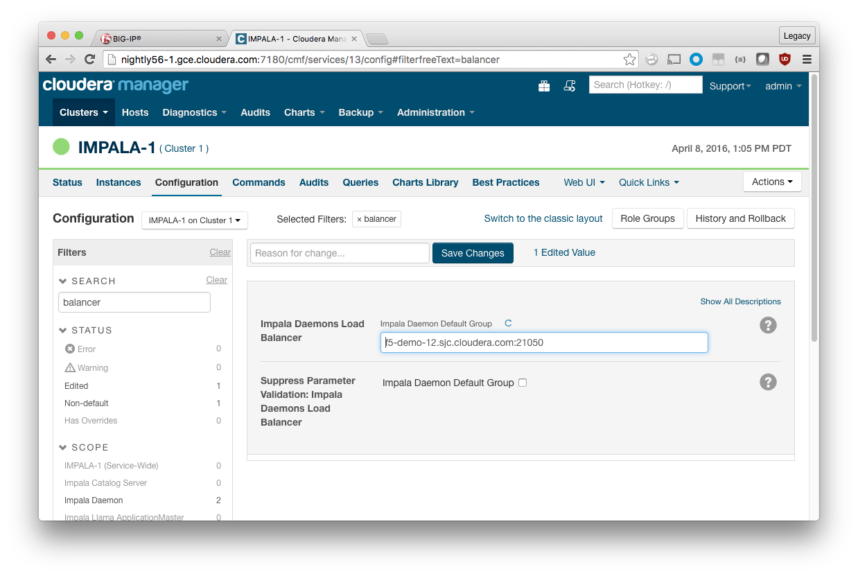Open the Diagnostics menu
This screenshot has height=576, width=858.
click(x=194, y=112)
